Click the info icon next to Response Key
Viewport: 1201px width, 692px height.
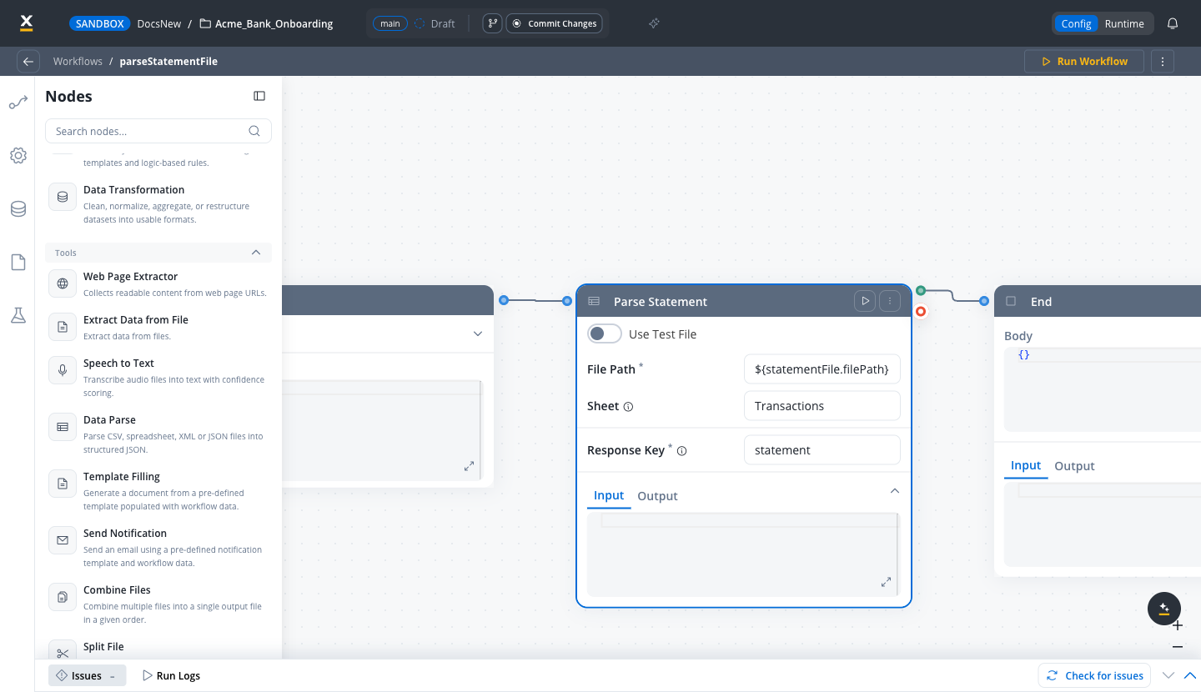pos(681,451)
